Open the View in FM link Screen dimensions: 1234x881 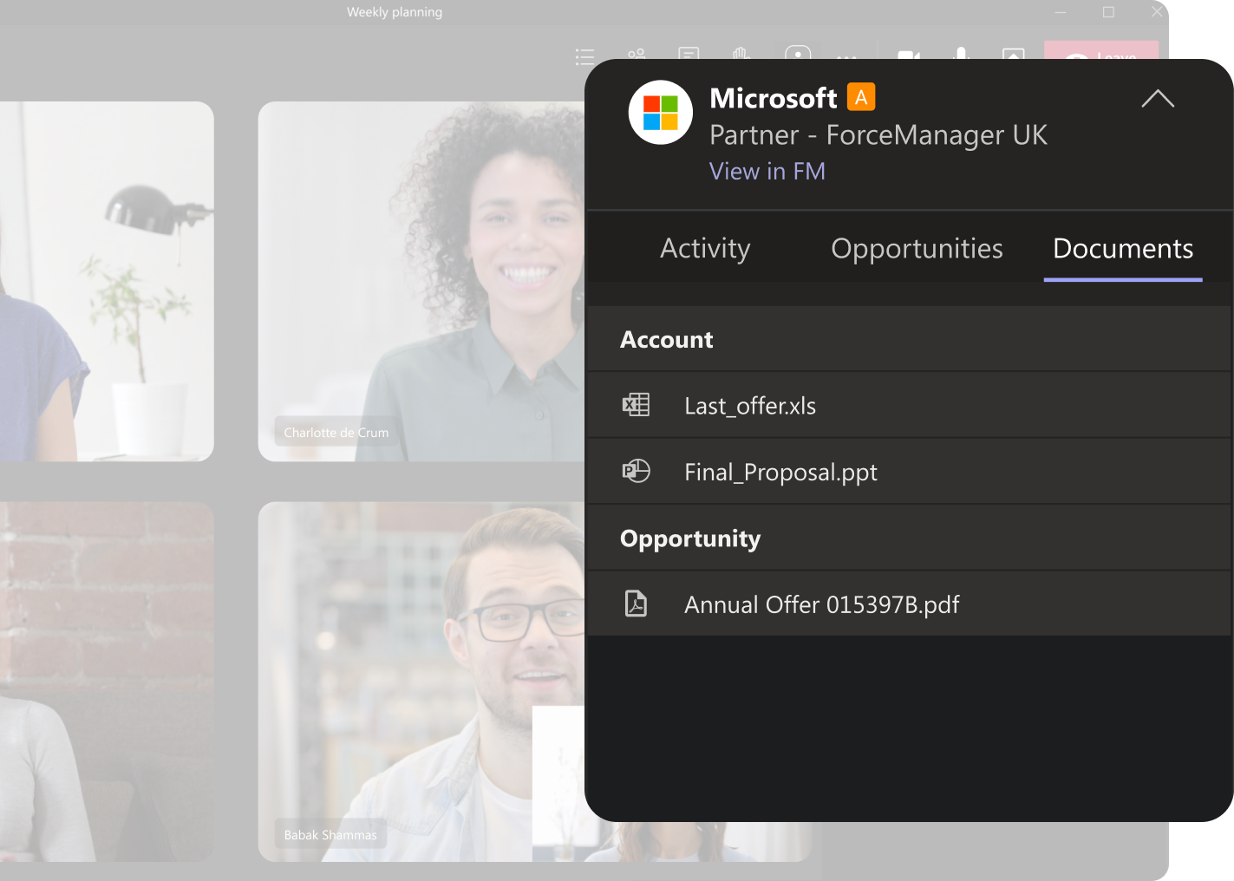click(x=767, y=171)
